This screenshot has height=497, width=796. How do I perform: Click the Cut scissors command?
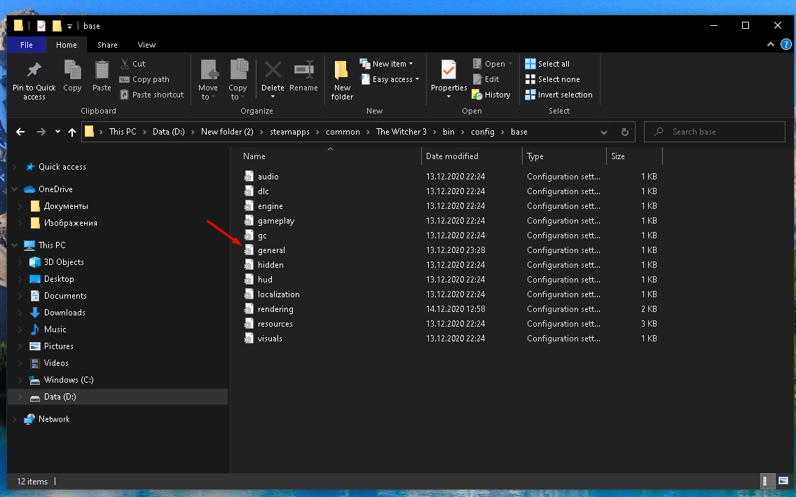click(133, 64)
